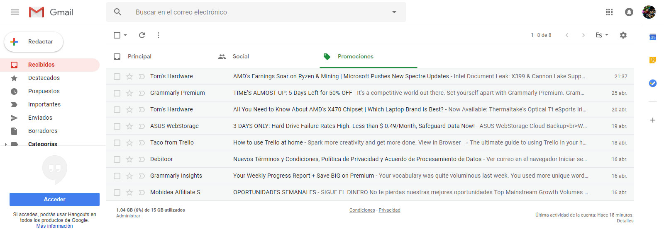This screenshot has width=664, height=241.
Task: Open the Condiciones link
Action: [362, 210]
